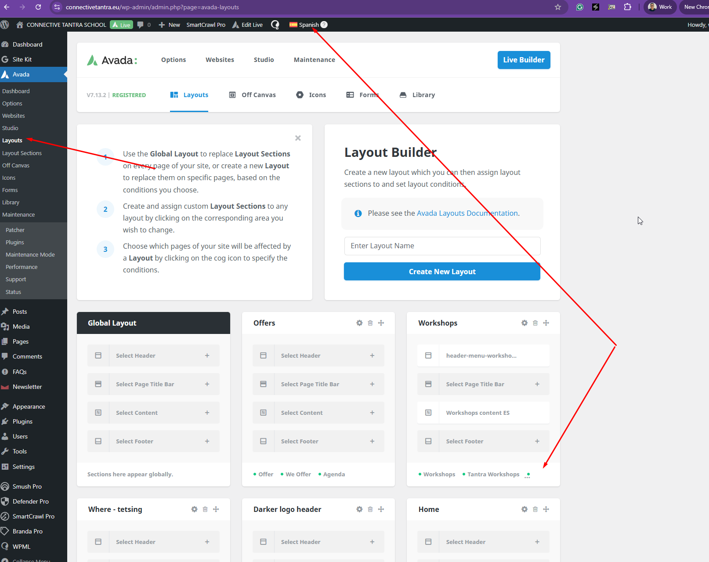Screen dimensions: 709x562
Task: Click plus to add Global Layout header
Action: tap(207, 355)
